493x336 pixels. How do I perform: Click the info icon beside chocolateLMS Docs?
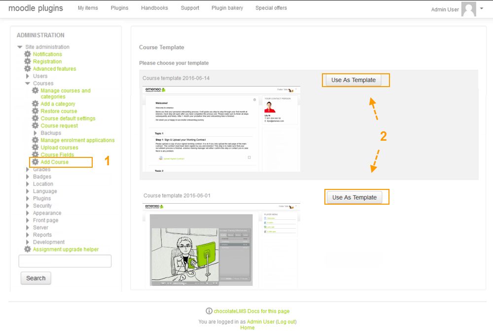209,311
